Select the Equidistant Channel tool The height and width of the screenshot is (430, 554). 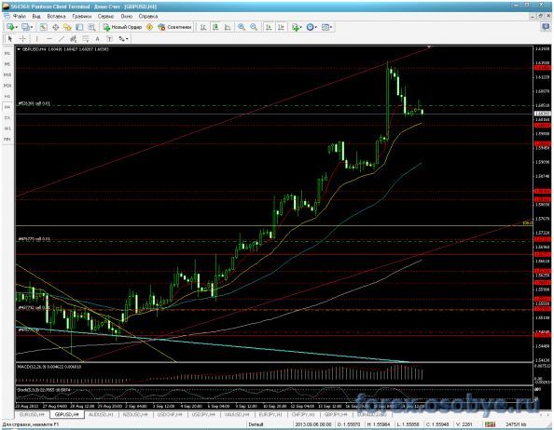pos(73,39)
